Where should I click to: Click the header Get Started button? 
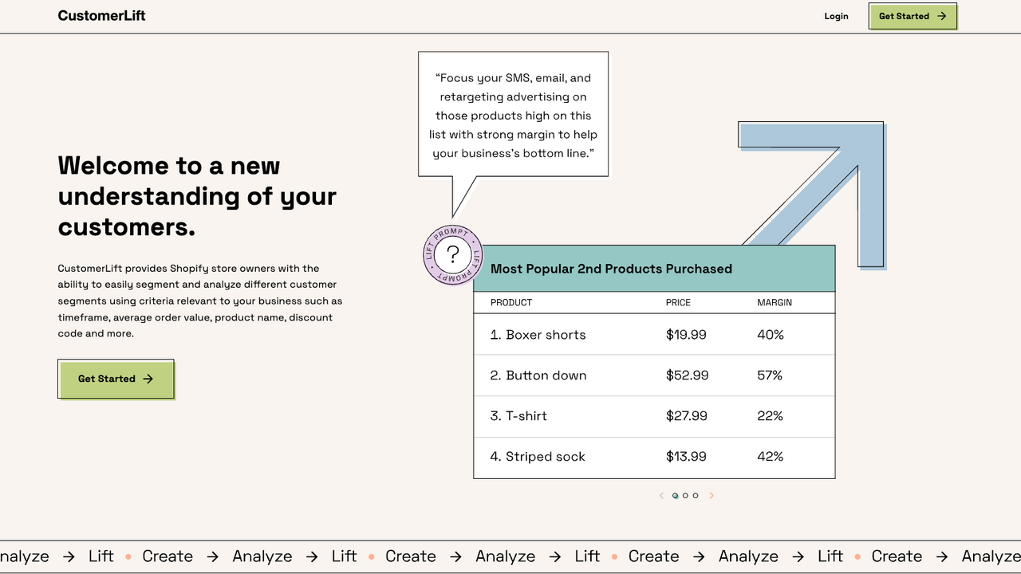pos(913,16)
